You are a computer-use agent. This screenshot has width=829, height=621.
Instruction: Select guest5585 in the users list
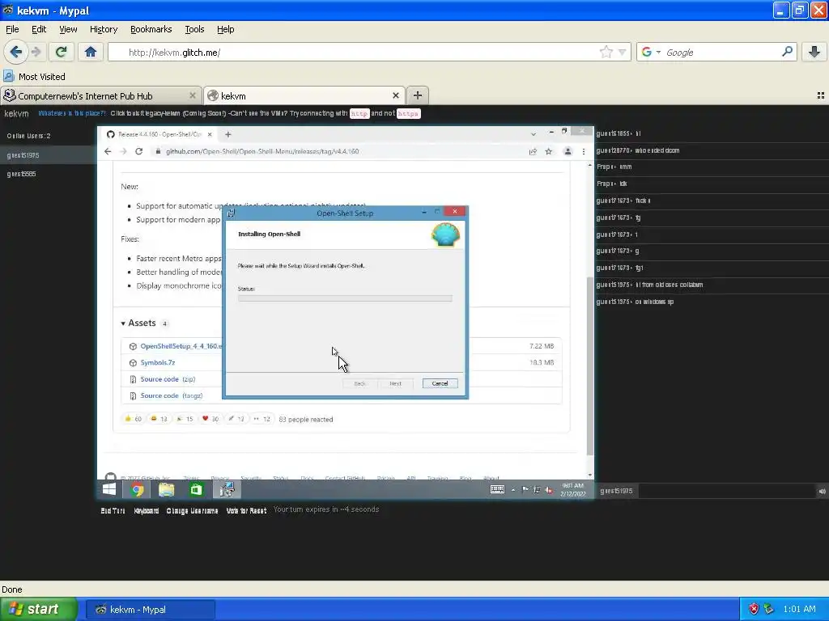(22, 174)
